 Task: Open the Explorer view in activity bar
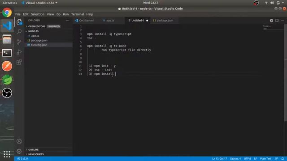click(x=19, y=22)
